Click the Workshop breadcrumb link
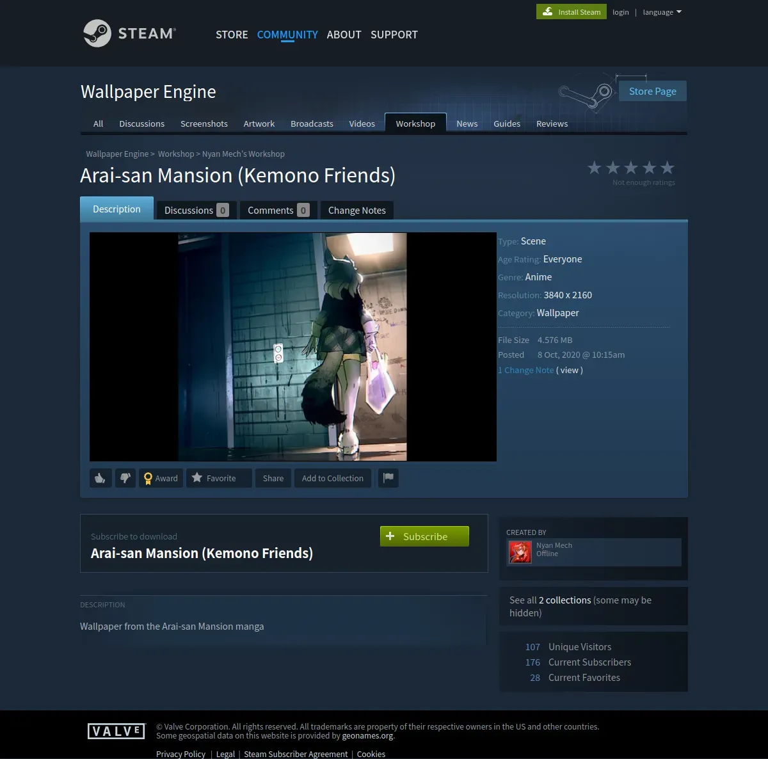This screenshot has width=768, height=759. [x=176, y=154]
